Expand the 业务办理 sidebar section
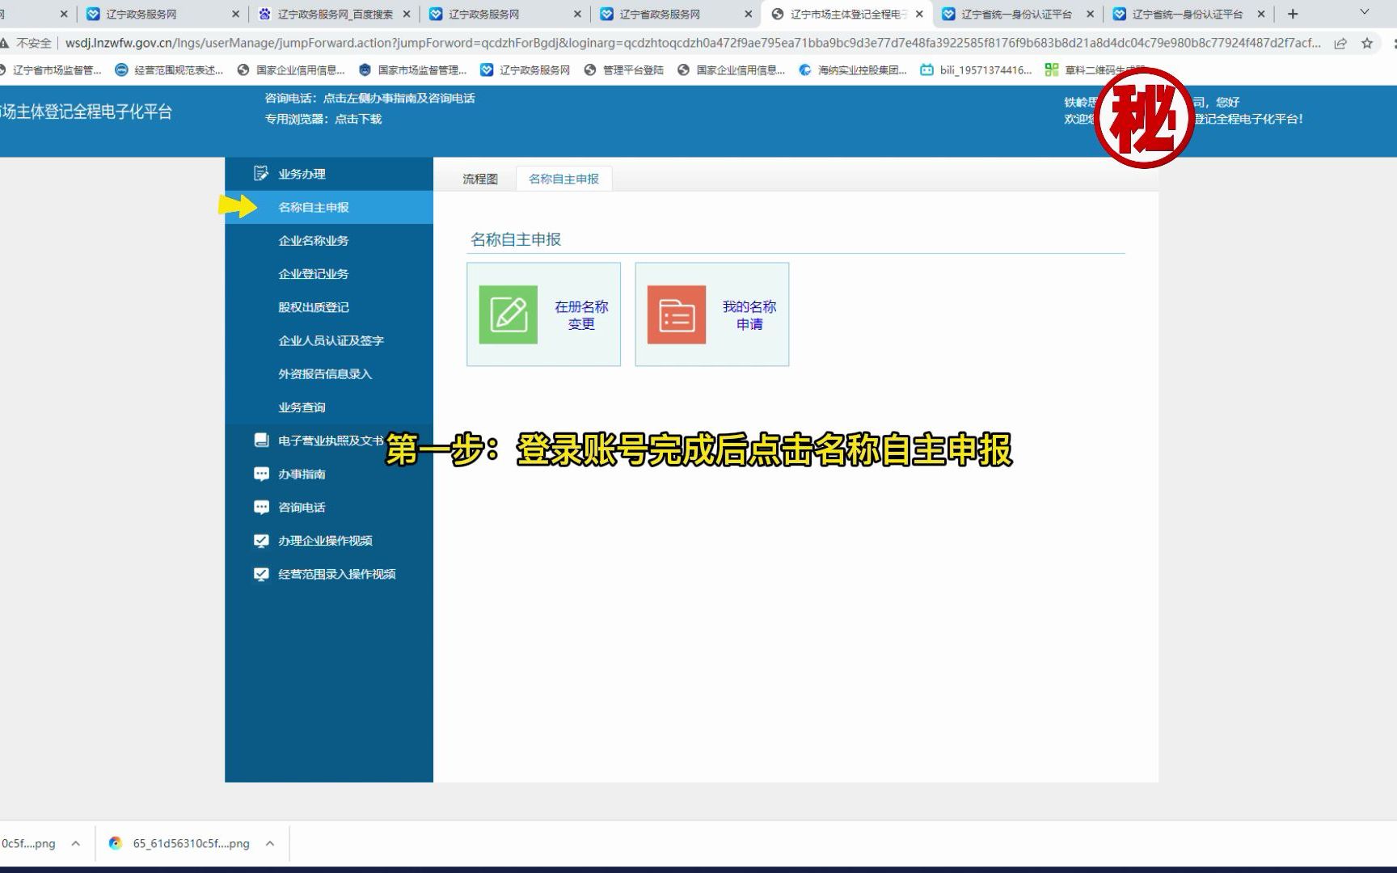The image size is (1397, 873). [x=329, y=173]
